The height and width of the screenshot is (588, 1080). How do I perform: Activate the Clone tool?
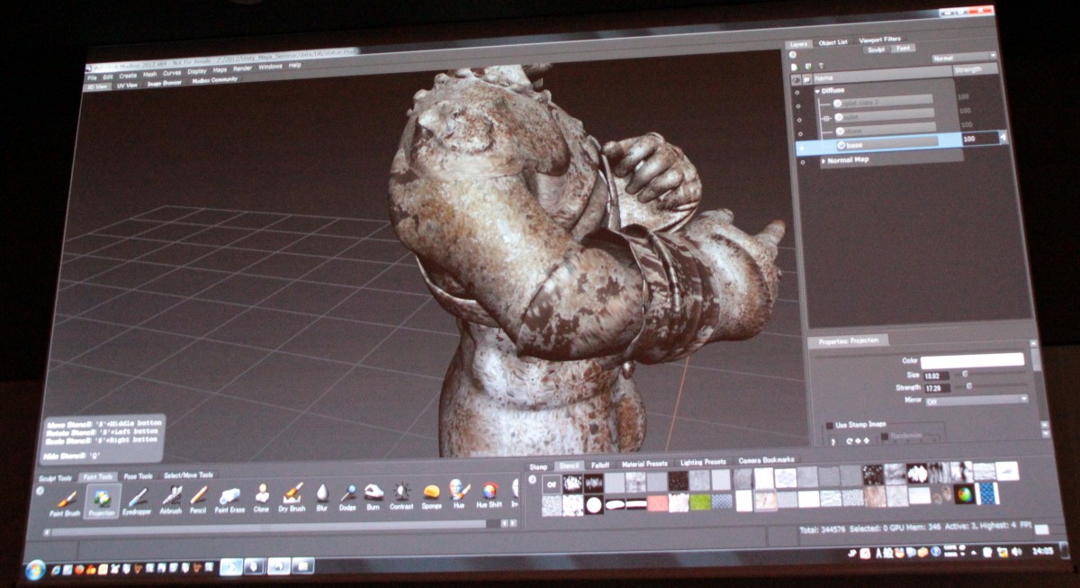[262, 494]
